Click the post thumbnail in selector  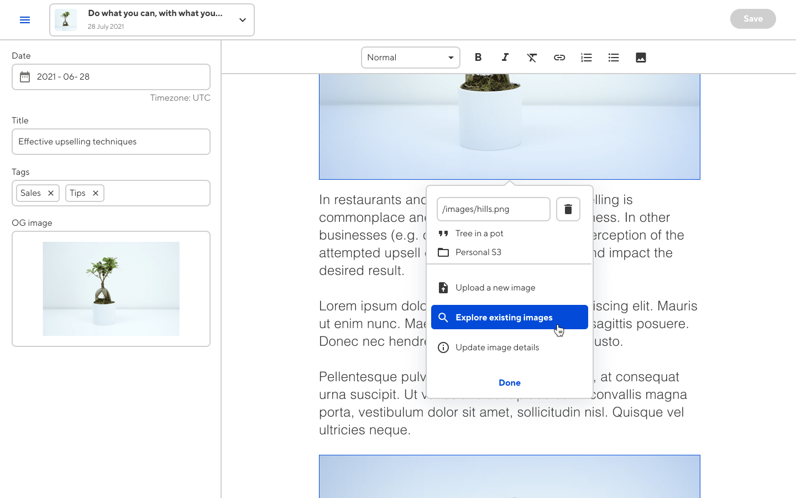(x=66, y=20)
